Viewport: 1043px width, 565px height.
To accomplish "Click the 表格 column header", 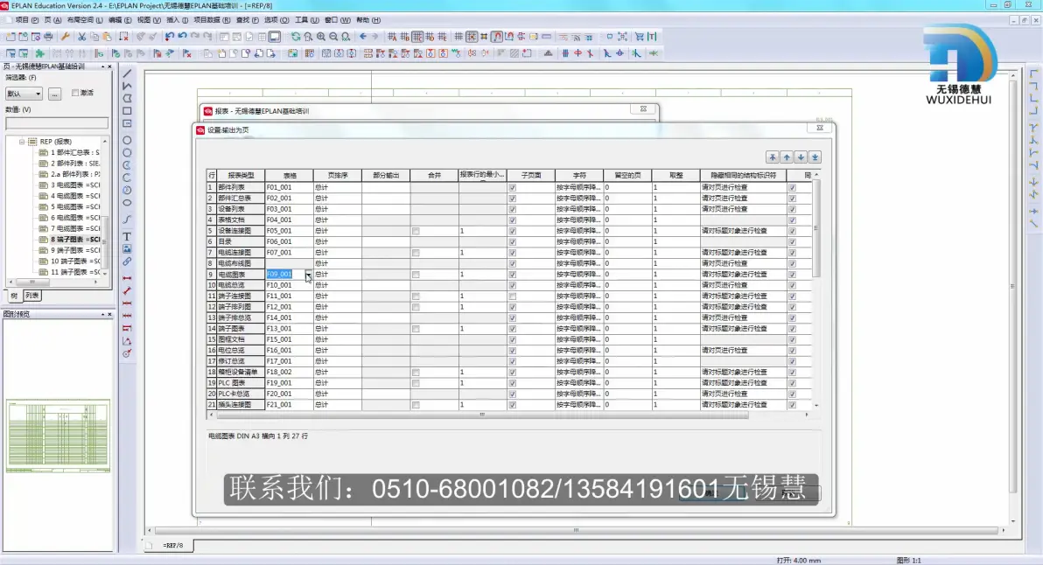I will 290,176.
